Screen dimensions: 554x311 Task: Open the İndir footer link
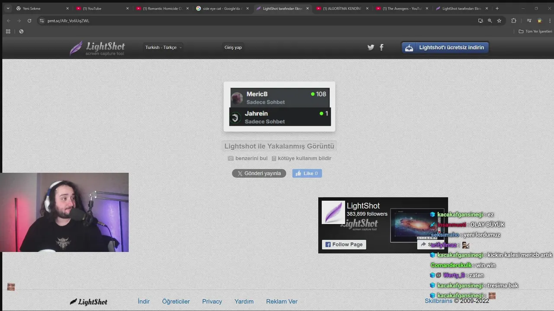[144, 301]
